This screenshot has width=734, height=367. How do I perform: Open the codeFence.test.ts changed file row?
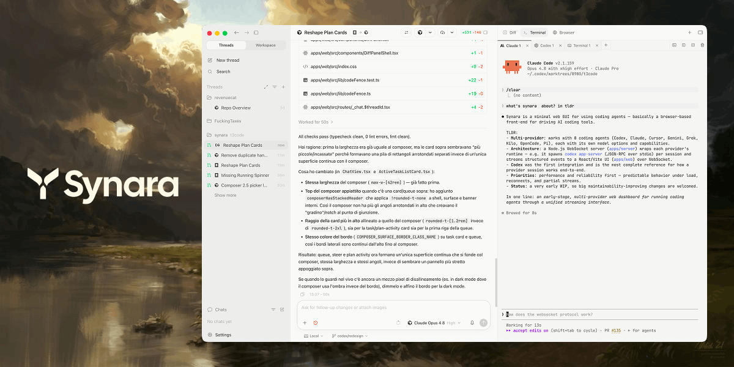[393, 80]
